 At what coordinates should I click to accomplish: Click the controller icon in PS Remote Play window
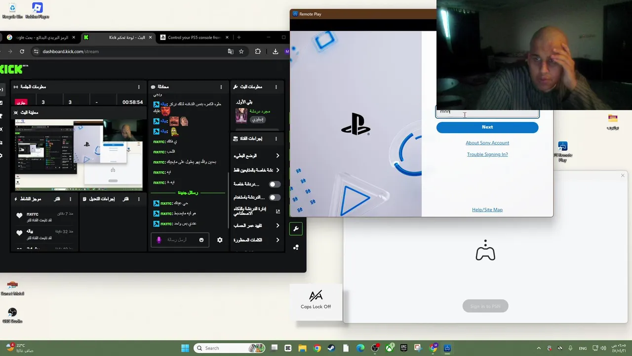pos(485,251)
